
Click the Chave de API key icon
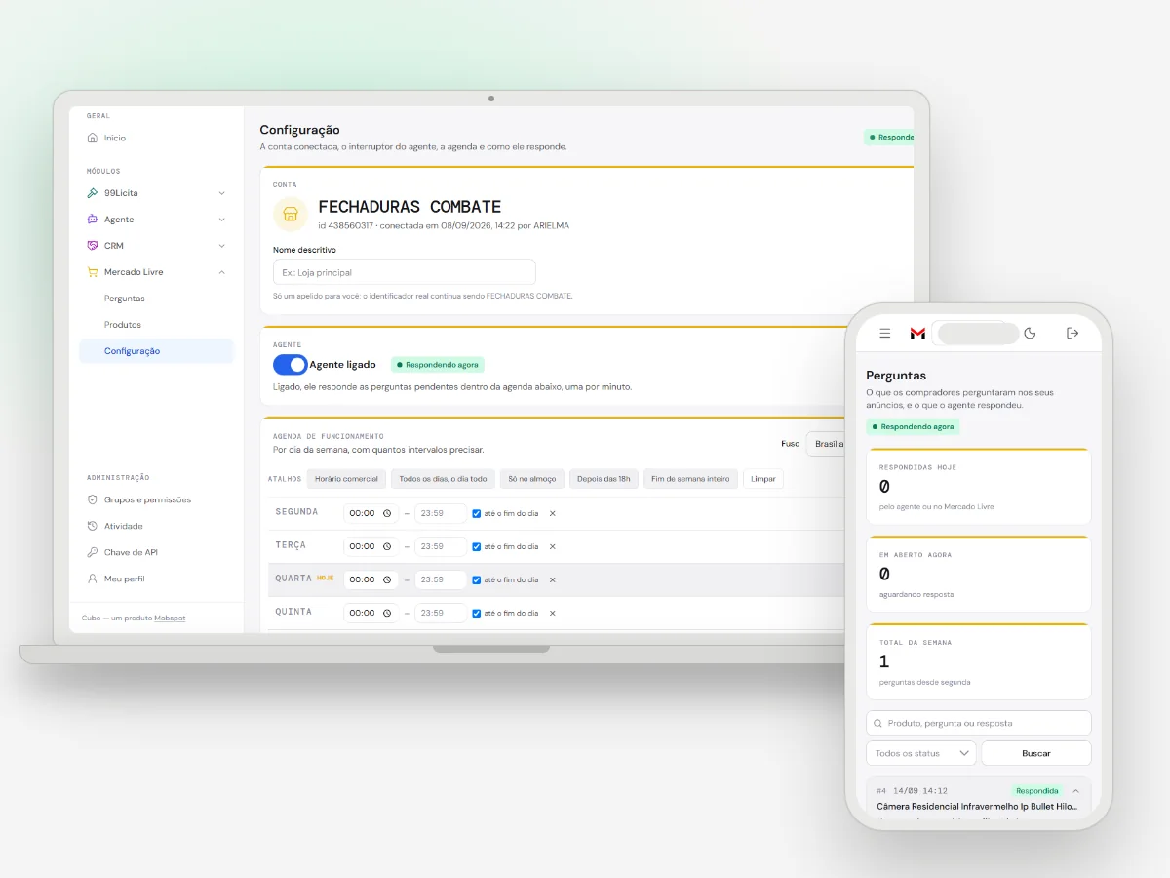point(93,552)
